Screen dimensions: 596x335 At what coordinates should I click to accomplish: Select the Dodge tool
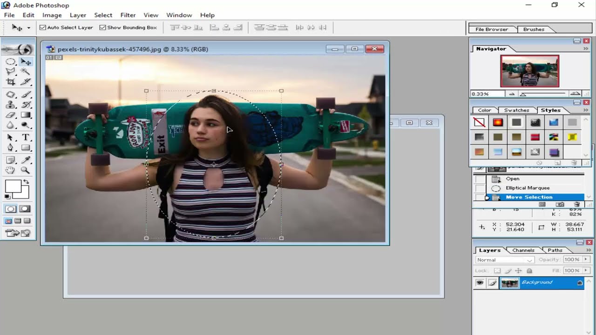[26, 125]
